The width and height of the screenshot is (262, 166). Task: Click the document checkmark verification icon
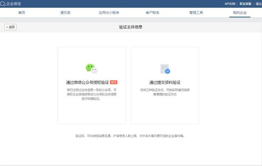point(165,69)
